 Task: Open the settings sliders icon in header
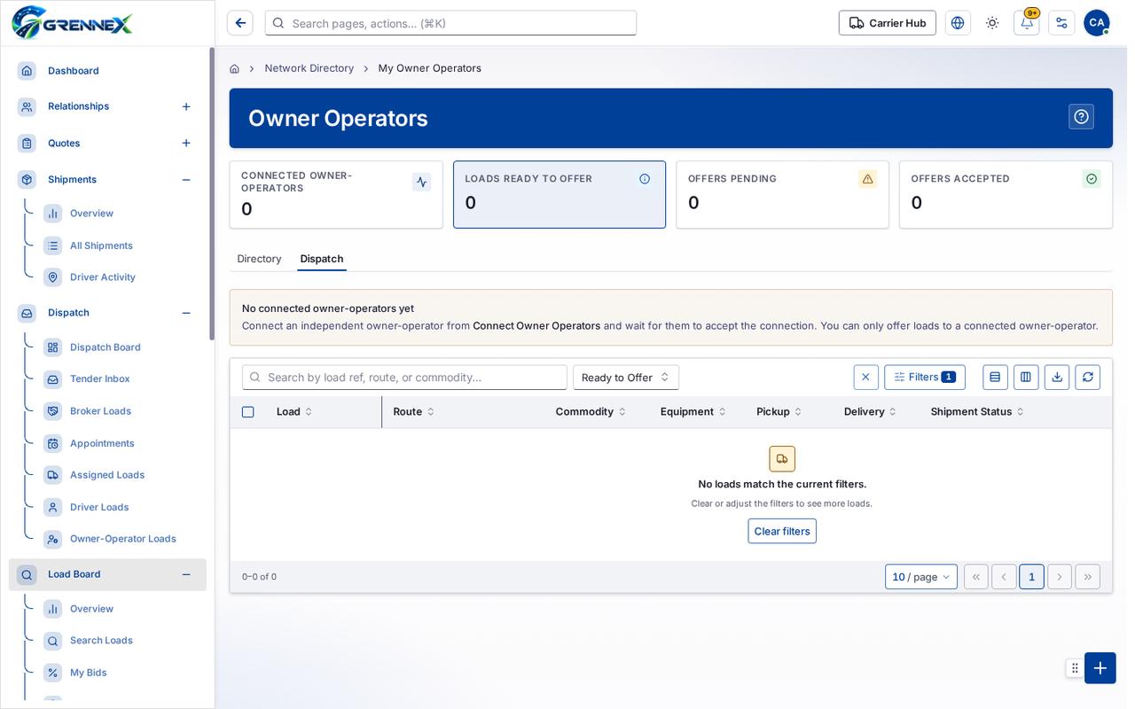pyautogui.click(x=1061, y=23)
